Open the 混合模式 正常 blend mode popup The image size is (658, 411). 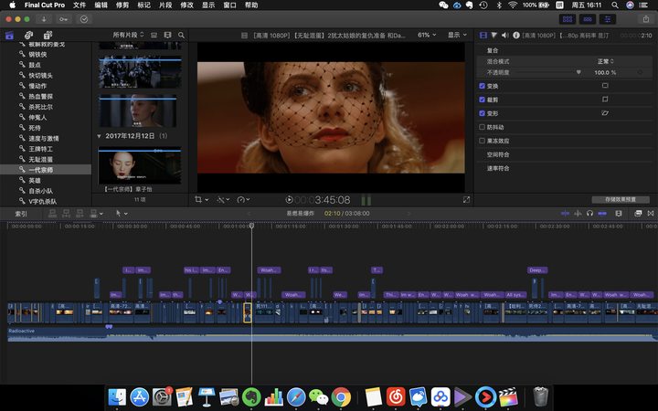pyautogui.click(x=606, y=62)
